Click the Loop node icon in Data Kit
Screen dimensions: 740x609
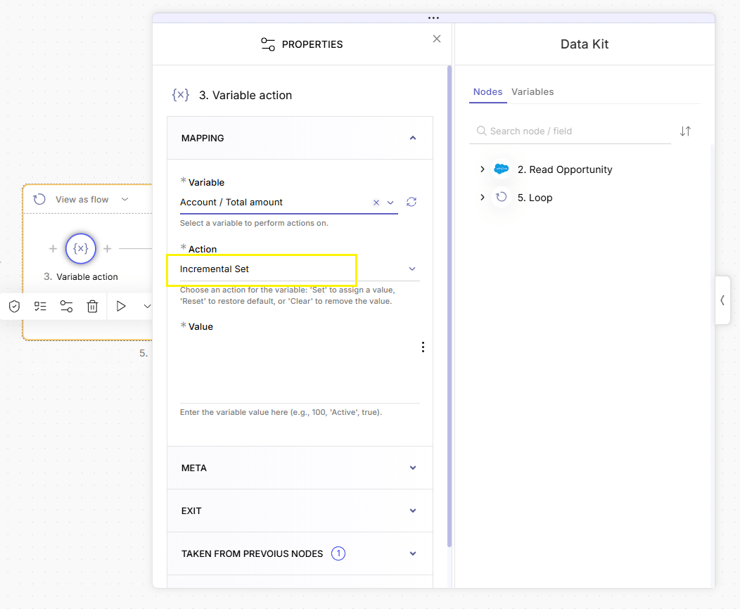pos(501,197)
